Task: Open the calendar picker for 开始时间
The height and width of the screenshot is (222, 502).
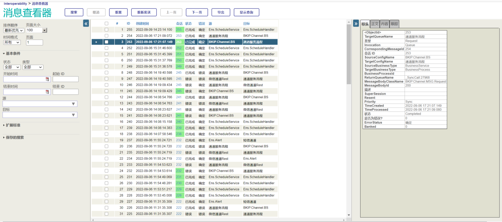Action: click(47, 79)
